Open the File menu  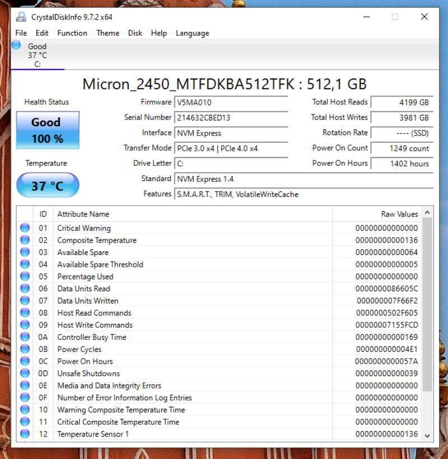tap(21, 33)
